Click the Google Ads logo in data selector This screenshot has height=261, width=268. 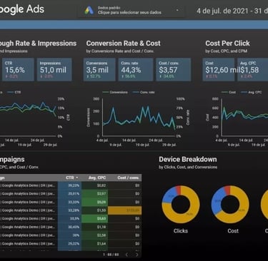click(x=89, y=10)
